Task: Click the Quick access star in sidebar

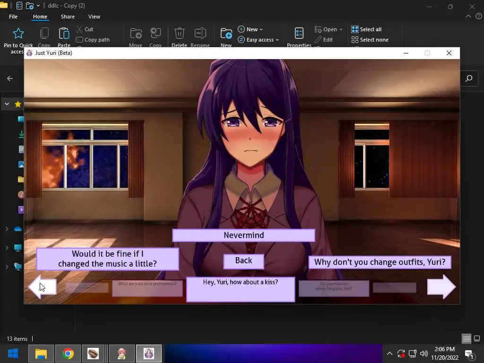Action: [18, 104]
